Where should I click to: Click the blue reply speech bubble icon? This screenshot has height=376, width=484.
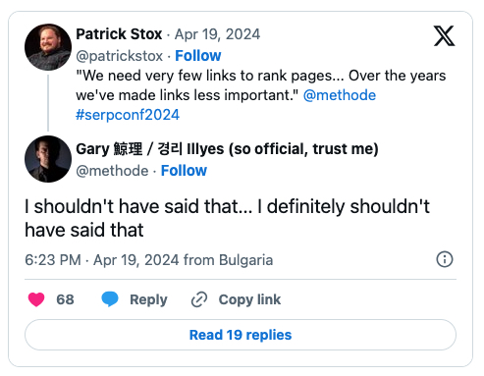[x=110, y=299]
